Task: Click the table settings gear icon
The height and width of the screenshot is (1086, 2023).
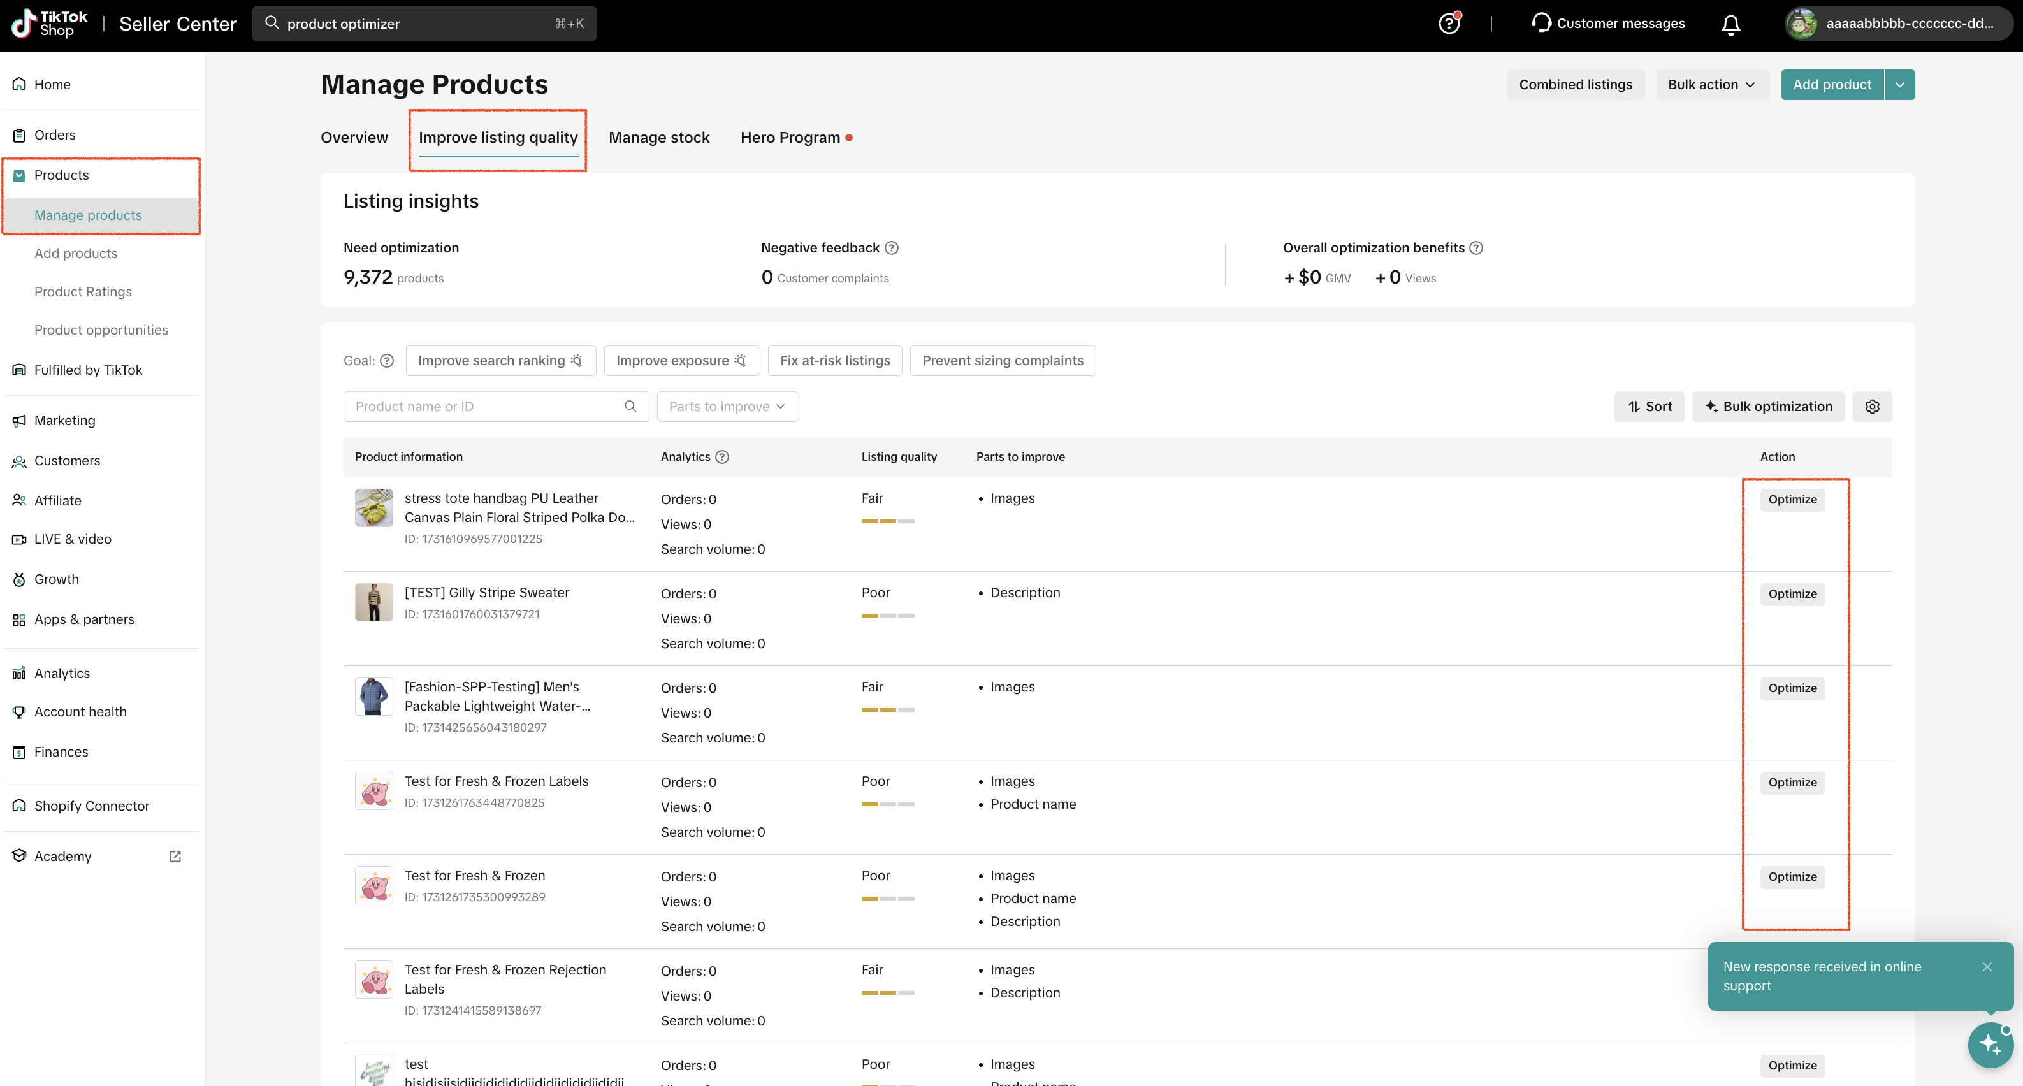Action: point(1872,406)
